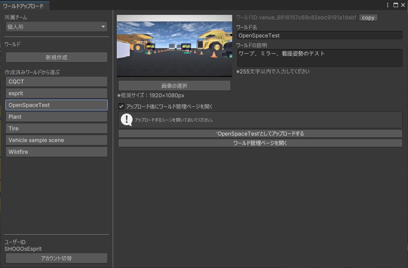
Task: Choose the esprit world
Action: tap(56, 93)
